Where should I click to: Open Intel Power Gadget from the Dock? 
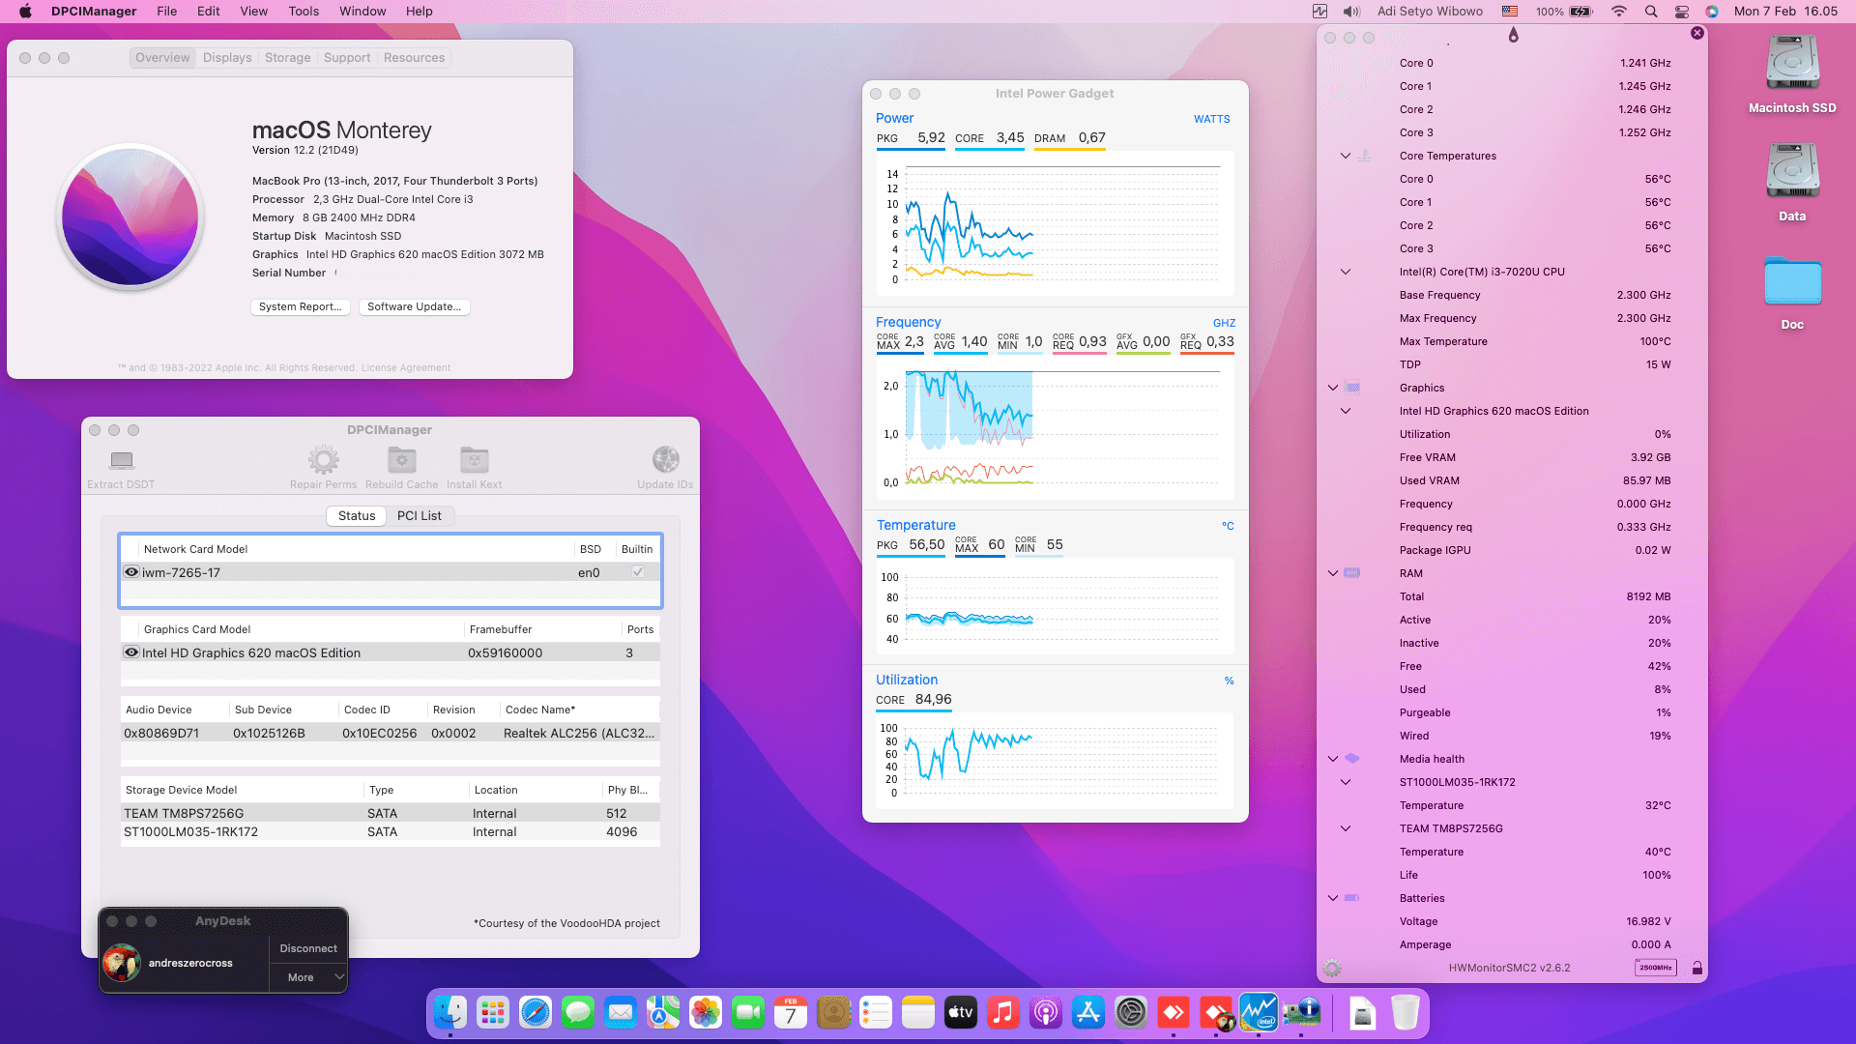pyautogui.click(x=1259, y=1012)
